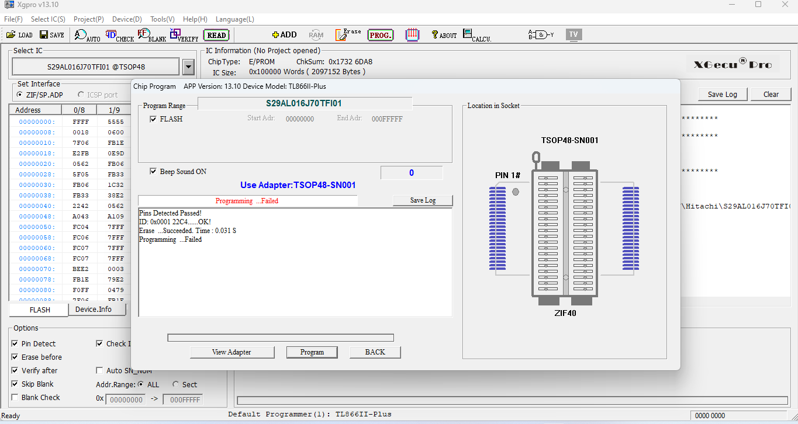Click the PROG. toolbar button
Image resolution: width=798 pixels, height=424 pixels.
(380, 35)
